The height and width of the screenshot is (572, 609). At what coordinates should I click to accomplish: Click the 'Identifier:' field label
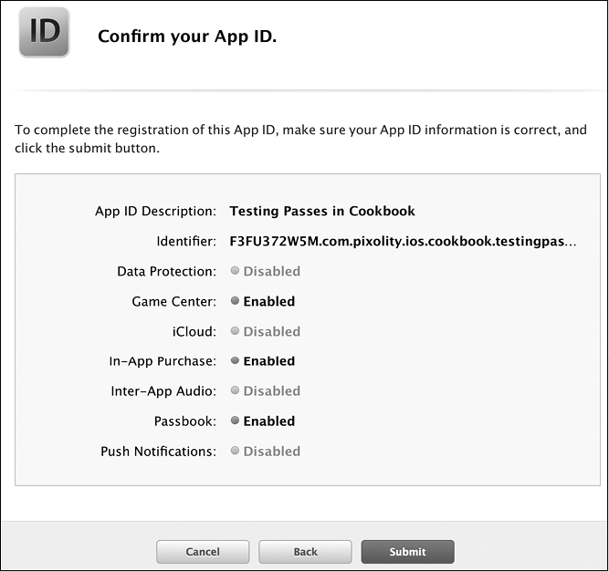[x=186, y=242]
